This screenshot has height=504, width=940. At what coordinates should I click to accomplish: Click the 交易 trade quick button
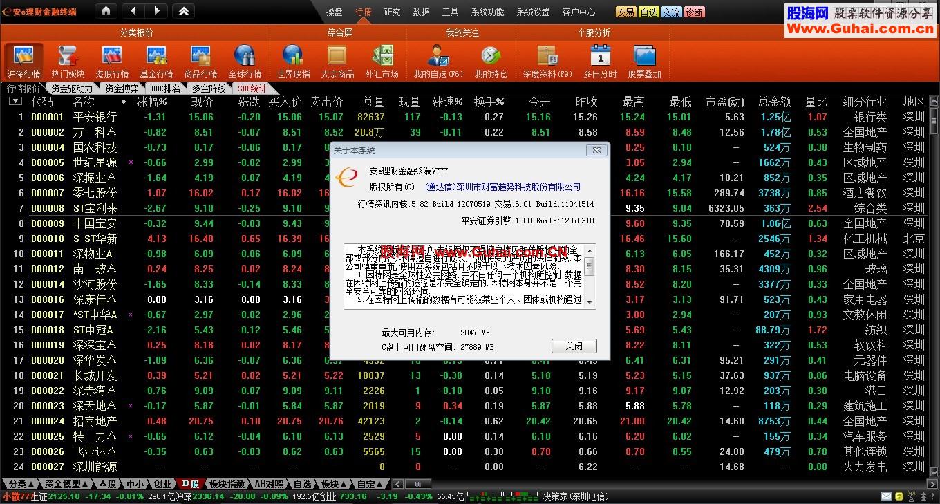pos(626,12)
